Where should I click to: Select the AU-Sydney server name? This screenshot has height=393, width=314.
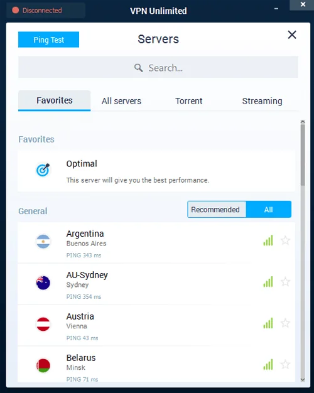click(x=87, y=275)
